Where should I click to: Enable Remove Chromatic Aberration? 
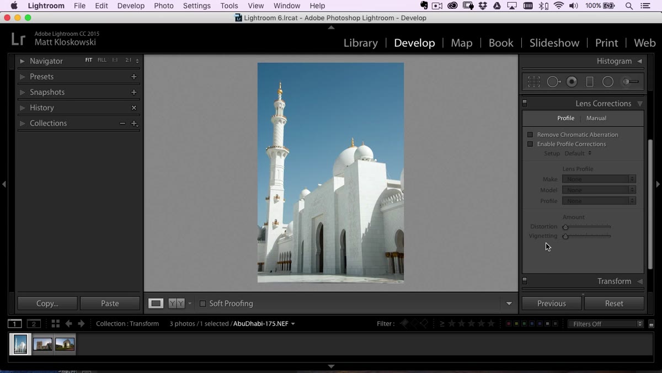click(x=530, y=135)
